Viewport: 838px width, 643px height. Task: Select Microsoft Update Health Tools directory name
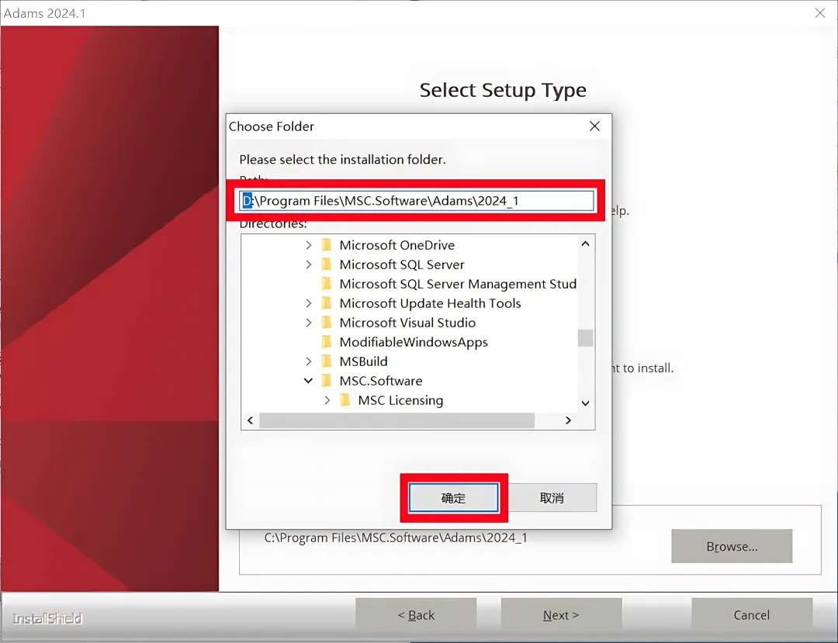tap(430, 303)
